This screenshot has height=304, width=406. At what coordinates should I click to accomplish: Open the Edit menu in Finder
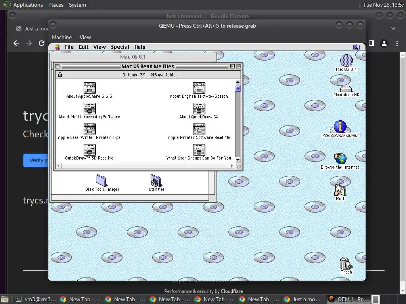click(84, 47)
